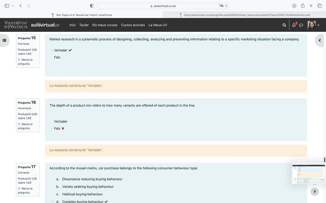The height and width of the screenshot is (203, 326).
Task: Choose option b Variety seeking buying behaviour
Action: (52, 187)
